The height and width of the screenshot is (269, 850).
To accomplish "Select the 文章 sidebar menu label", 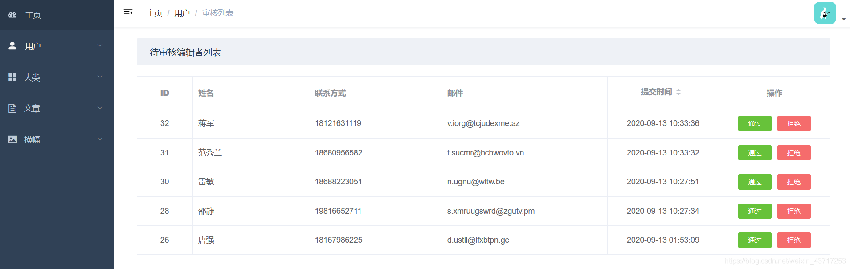I will (32, 109).
